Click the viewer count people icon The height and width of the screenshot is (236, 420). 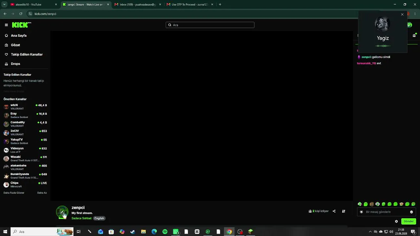(310, 211)
